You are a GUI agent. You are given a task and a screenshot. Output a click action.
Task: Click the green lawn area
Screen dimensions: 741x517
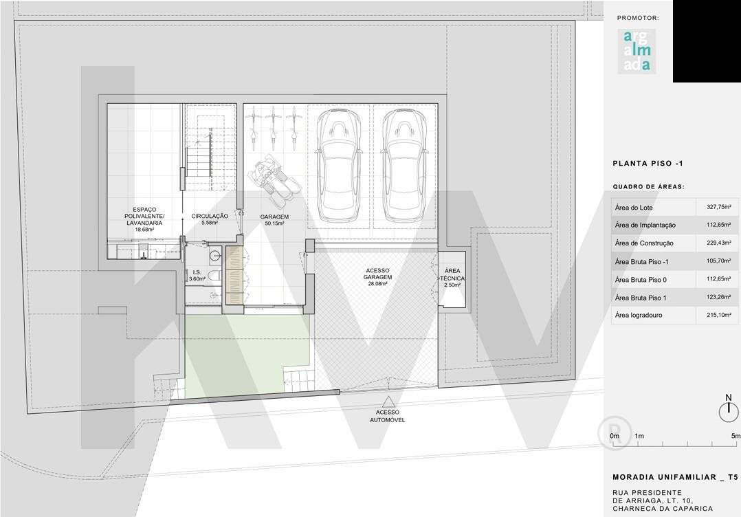pos(234,357)
